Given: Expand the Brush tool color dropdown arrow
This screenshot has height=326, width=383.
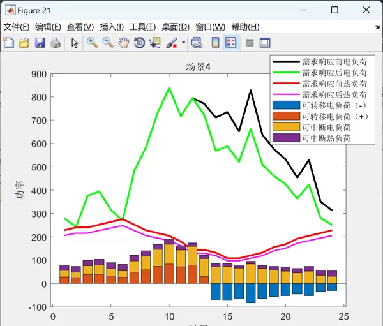Looking at the screenshot, I should [x=184, y=43].
